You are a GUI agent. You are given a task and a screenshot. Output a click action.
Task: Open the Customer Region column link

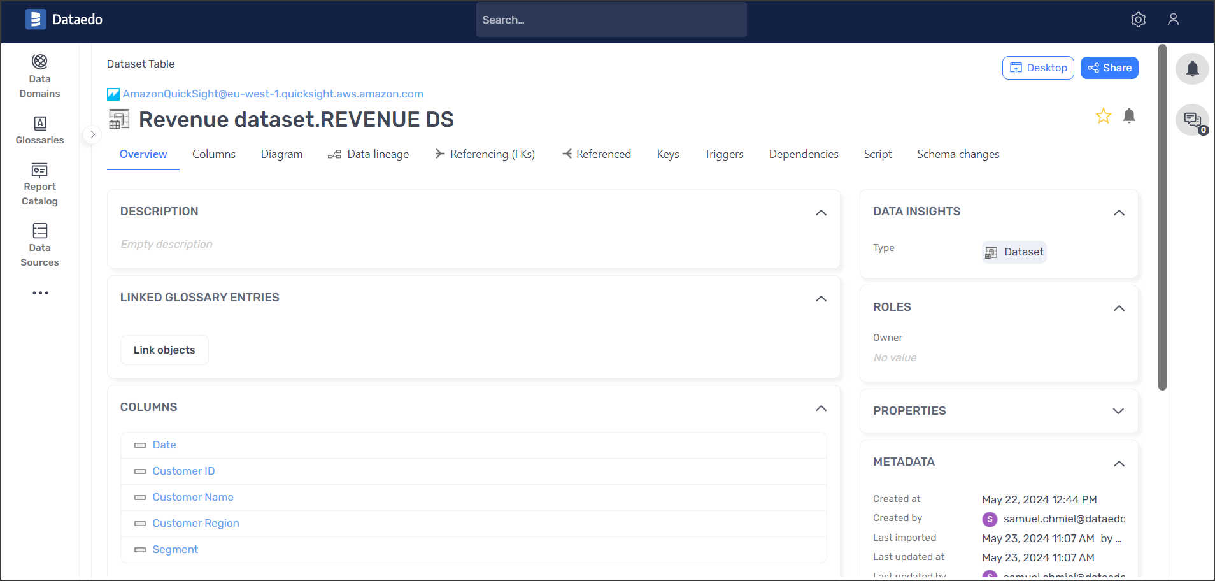click(x=196, y=524)
